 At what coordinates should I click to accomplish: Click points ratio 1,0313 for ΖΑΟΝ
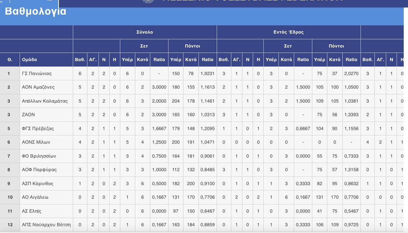click(x=207, y=114)
